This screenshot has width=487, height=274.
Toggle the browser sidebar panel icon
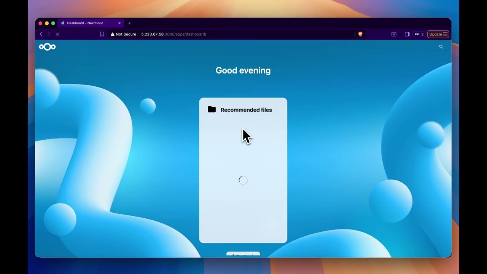coord(407,34)
